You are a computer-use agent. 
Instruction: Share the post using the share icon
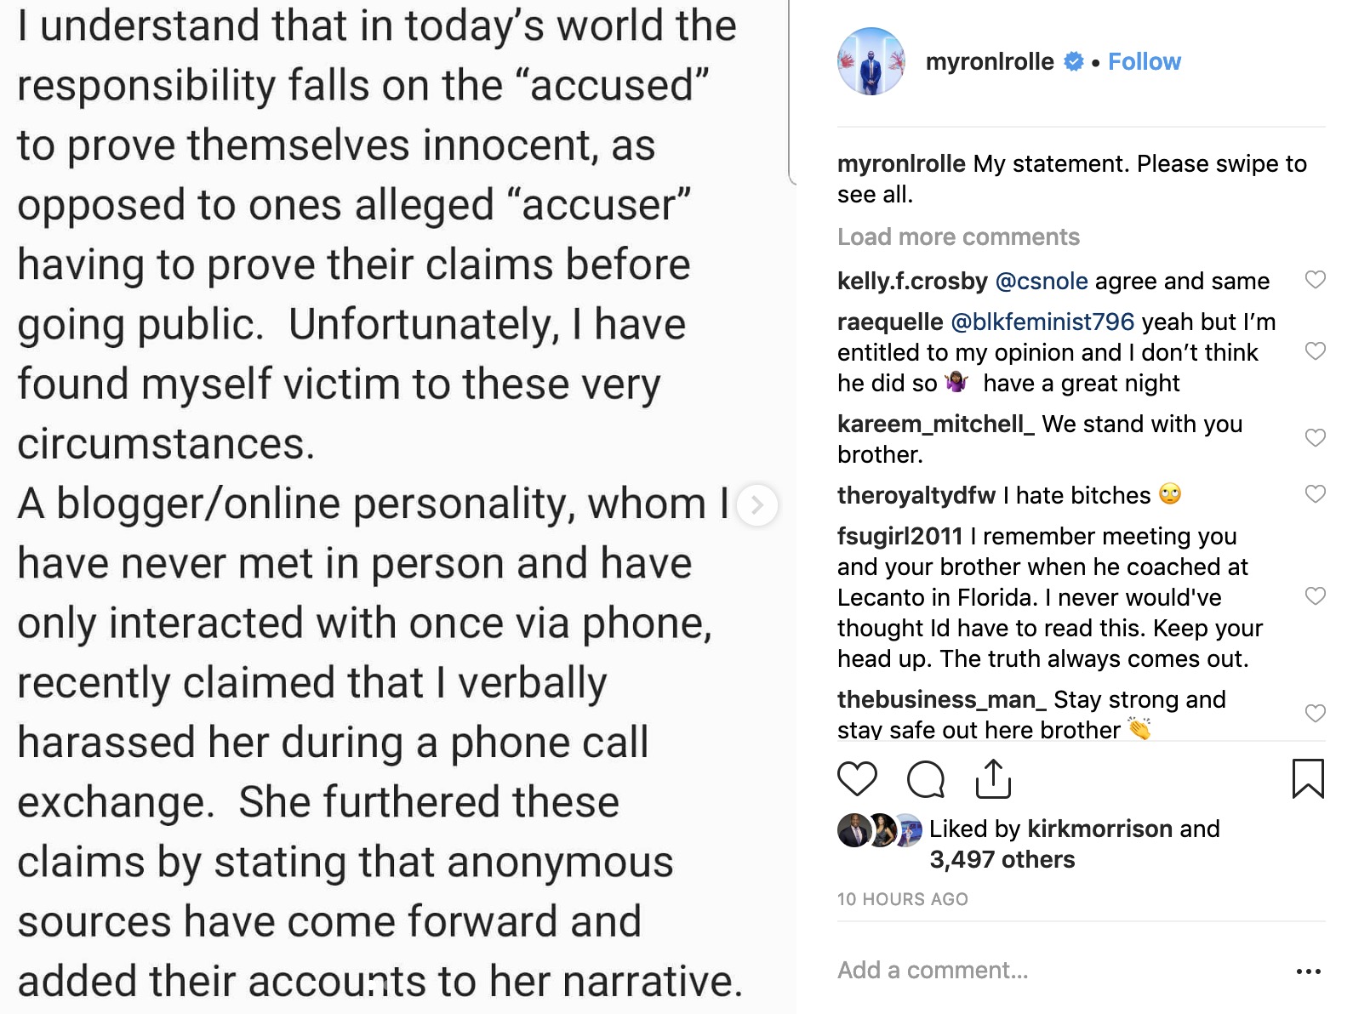coord(992,778)
